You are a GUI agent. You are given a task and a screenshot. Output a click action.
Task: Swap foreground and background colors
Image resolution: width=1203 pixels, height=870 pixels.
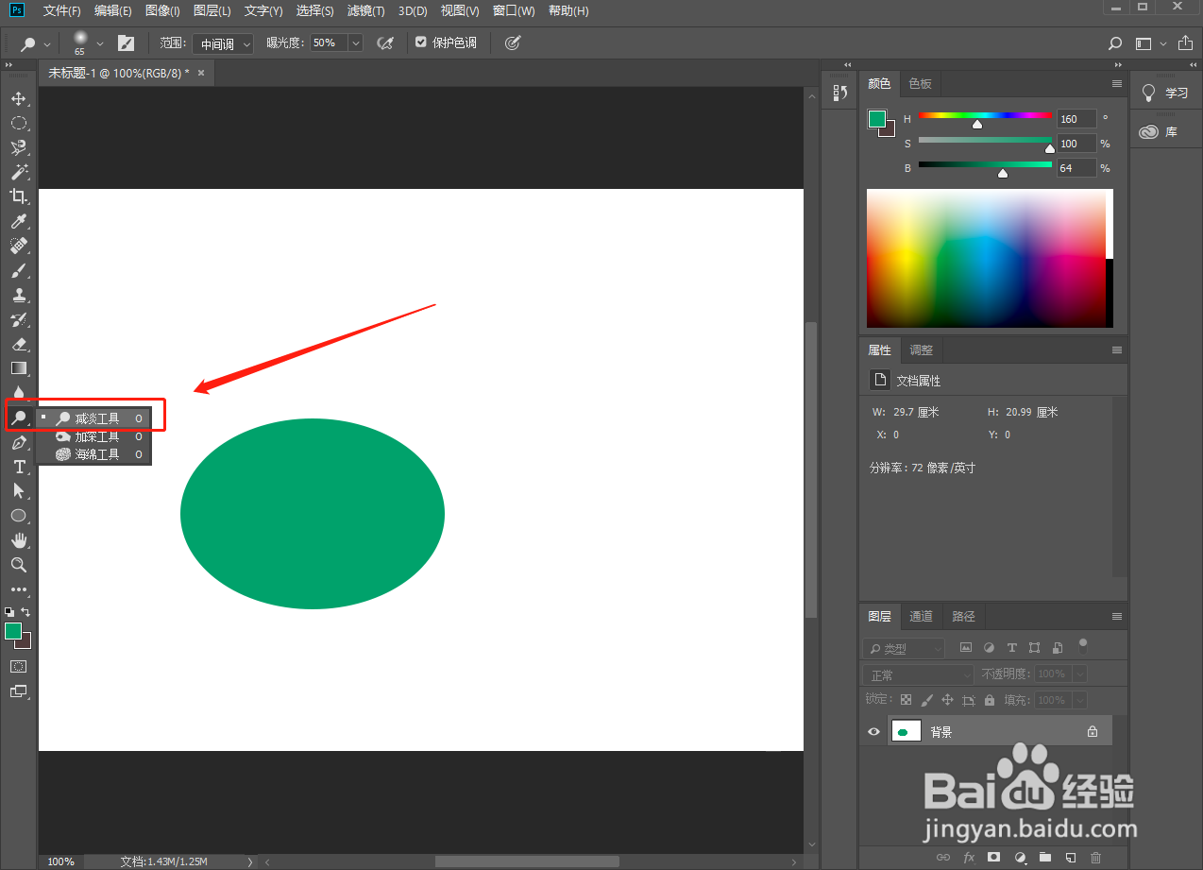coord(26,612)
